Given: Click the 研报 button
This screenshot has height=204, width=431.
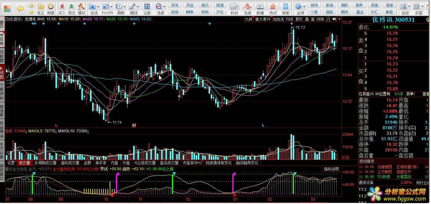Looking at the screenshot, I should coord(175,12).
